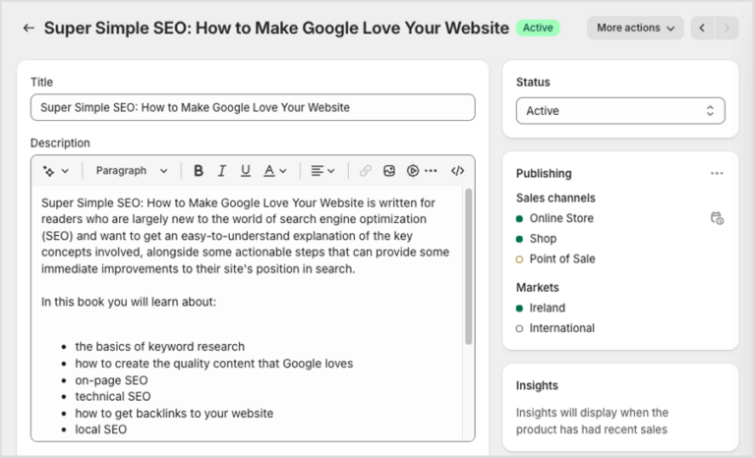
Task: Click into the Title text field
Action: (x=253, y=107)
